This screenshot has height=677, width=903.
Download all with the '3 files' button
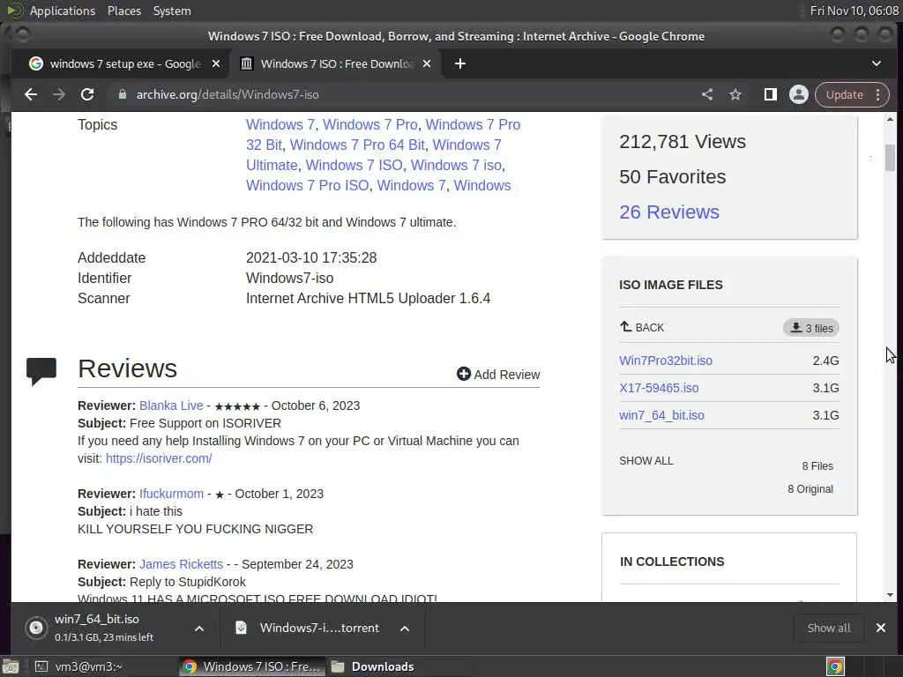coord(811,328)
